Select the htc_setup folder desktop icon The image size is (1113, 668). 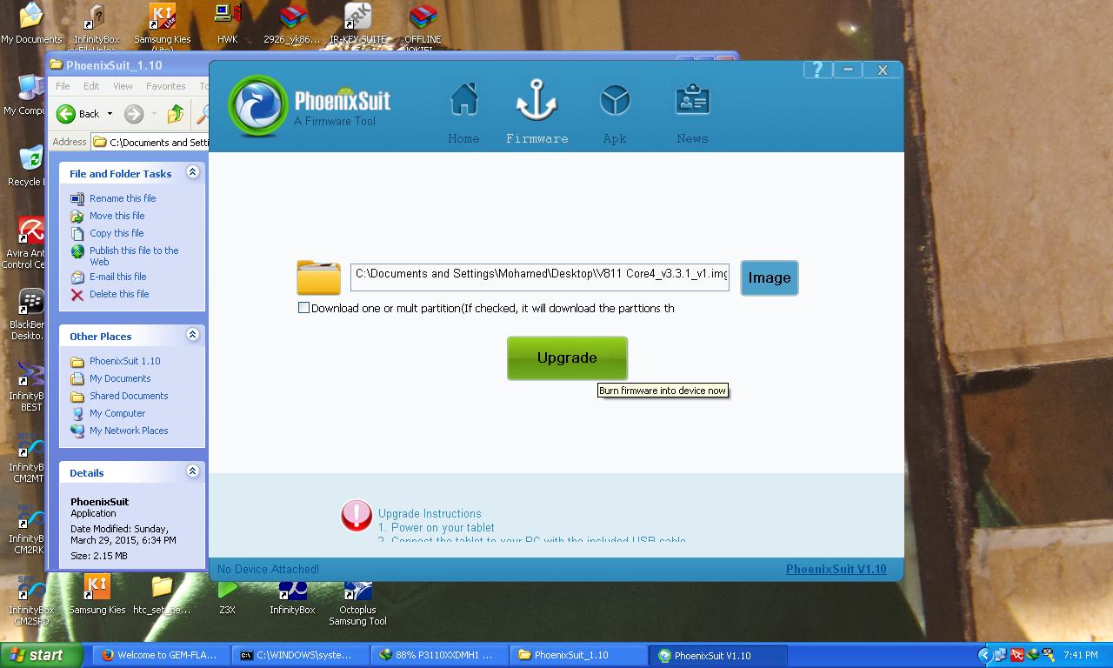coord(162,595)
